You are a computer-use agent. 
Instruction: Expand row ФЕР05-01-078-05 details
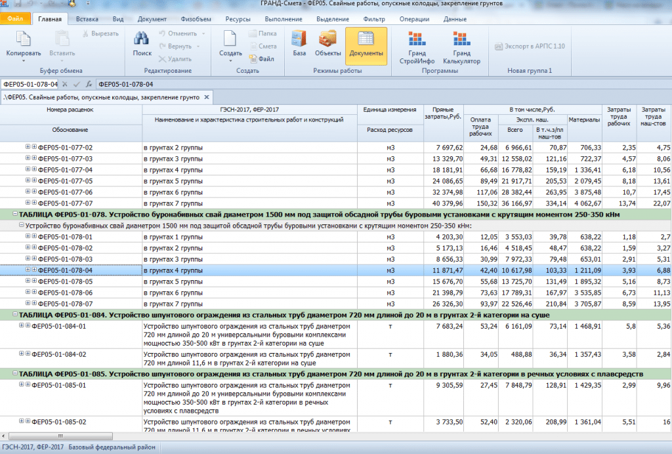tap(28, 281)
